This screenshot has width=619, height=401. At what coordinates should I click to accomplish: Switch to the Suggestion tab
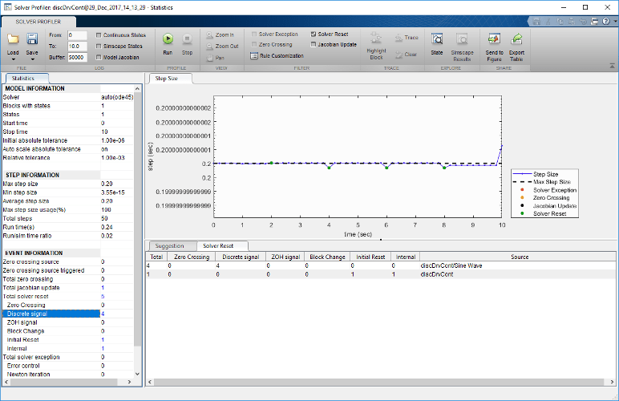click(169, 245)
